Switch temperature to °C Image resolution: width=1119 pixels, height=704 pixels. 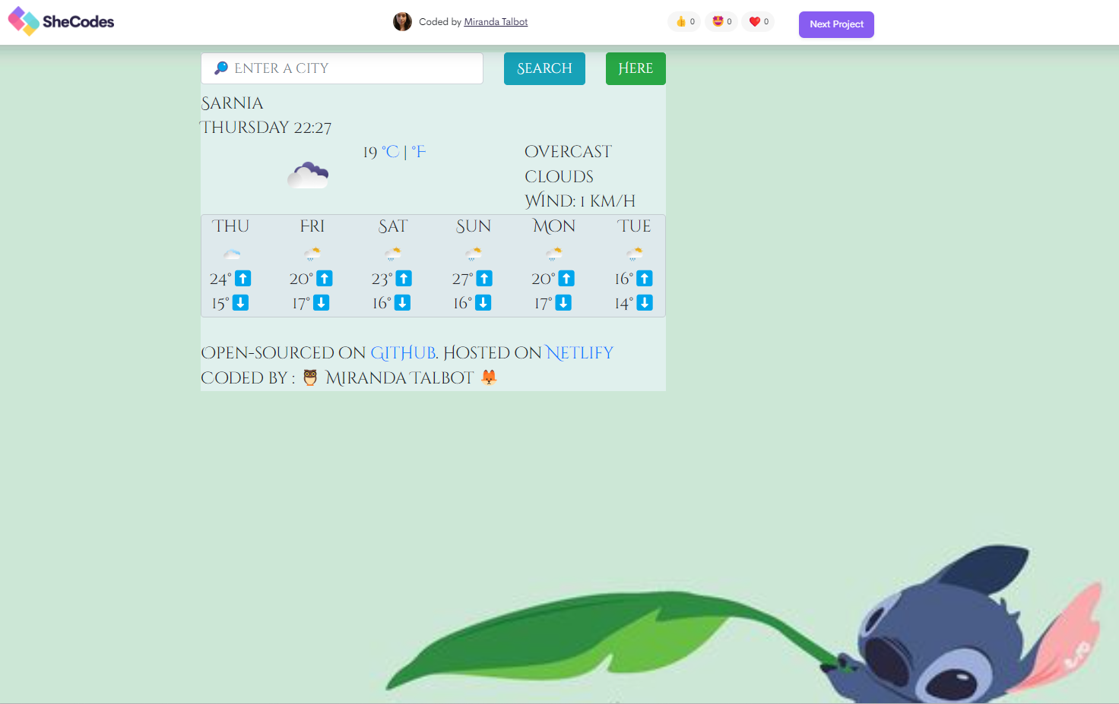pyautogui.click(x=390, y=152)
